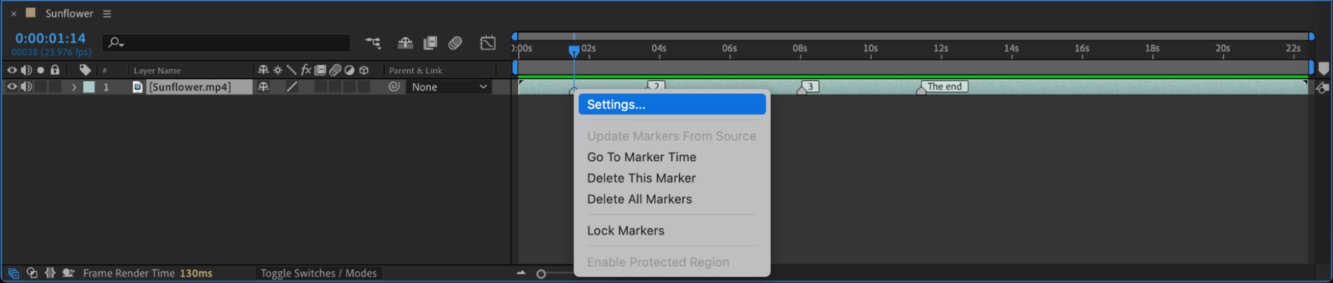Click the current timecode 0:00:01:14
The width and height of the screenshot is (1333, 283).
[51, 38]
